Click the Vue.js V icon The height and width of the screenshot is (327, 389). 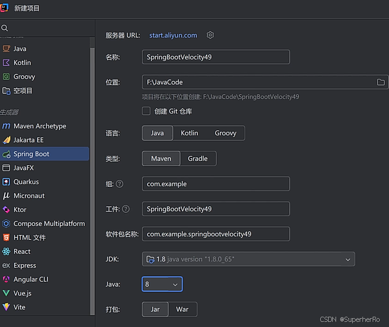tap(6, 293)
